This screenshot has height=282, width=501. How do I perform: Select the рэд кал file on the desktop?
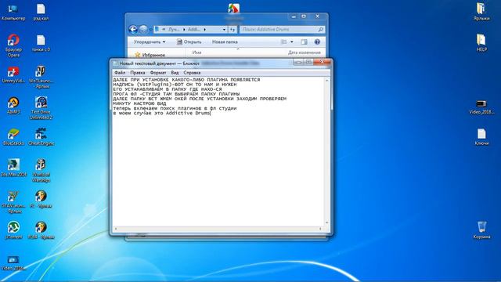pyautogui.click(x=41, y=13)
